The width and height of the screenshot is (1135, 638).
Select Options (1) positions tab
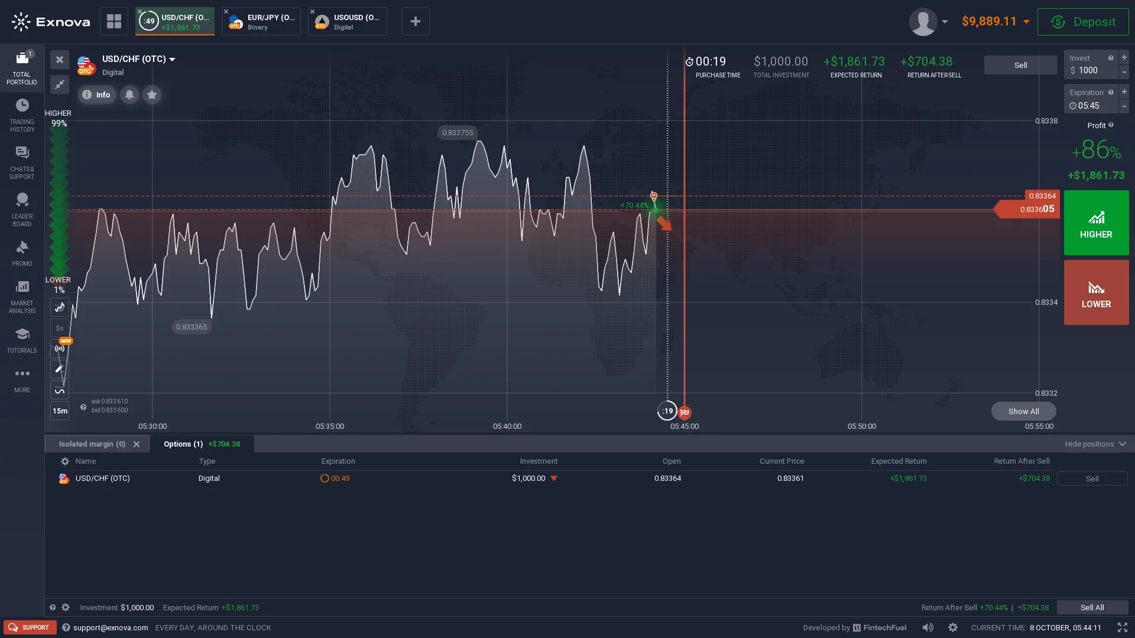coord(202,444)
